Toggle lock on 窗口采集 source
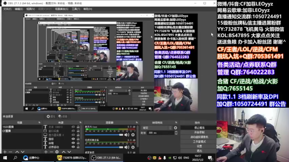 (78, 131)
